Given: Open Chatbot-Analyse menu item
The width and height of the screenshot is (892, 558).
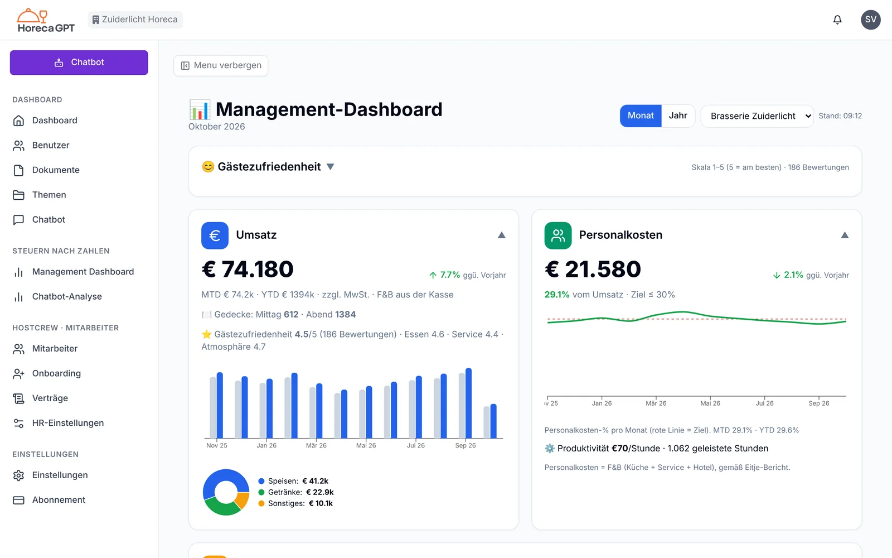Looking at the screenshot, I should click(x=79, y=297).
